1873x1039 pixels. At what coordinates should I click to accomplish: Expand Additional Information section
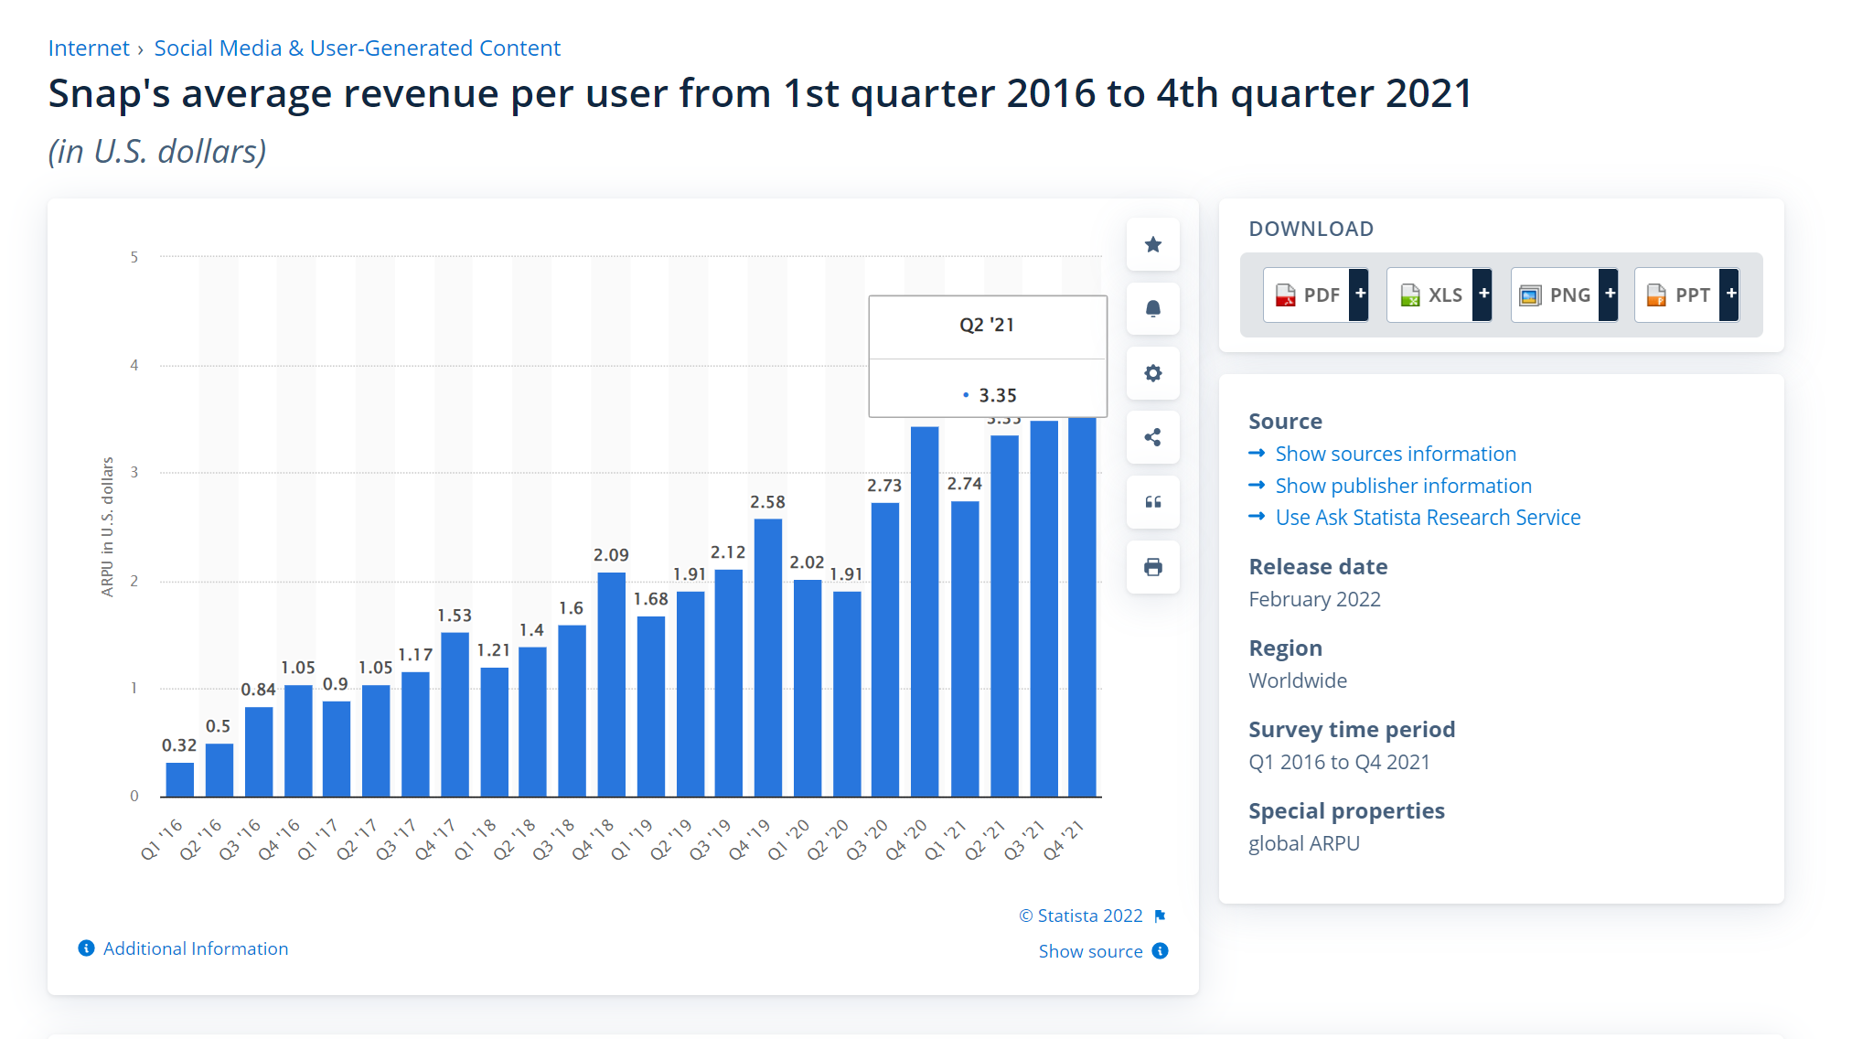pyautogui.click(x=195, y=948)
